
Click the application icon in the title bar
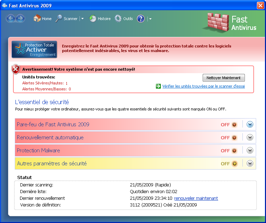5,5
